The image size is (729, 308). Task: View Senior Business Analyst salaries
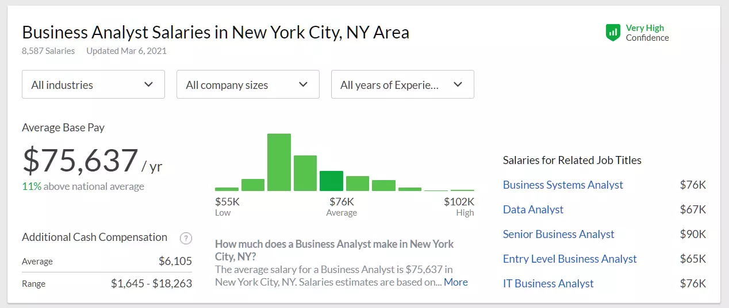(x=558, y=234)
